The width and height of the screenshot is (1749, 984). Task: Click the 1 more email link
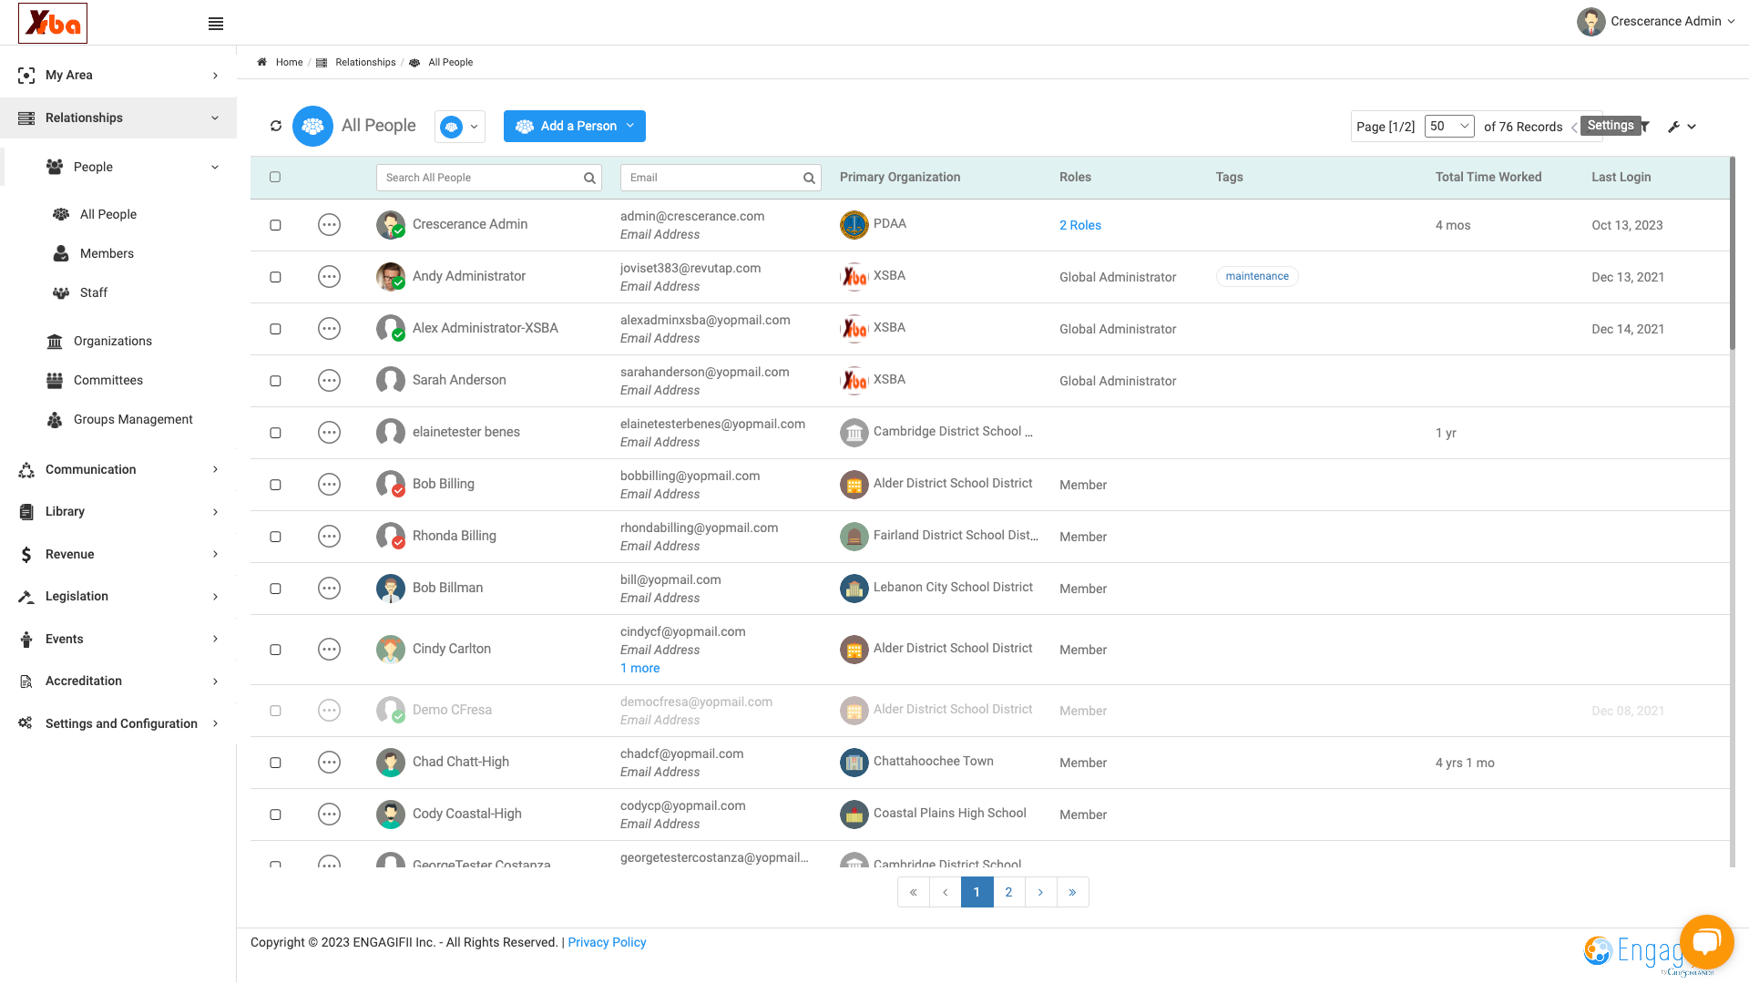pos(640,668)
